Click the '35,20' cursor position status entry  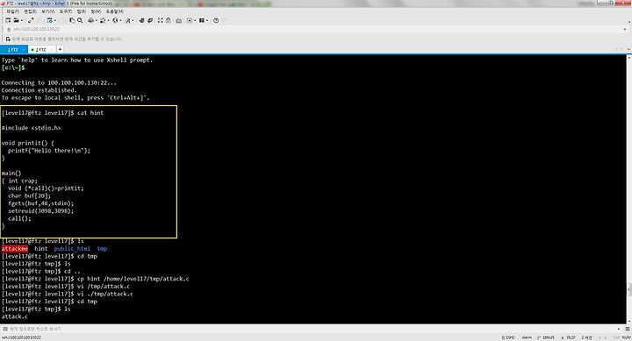click(569, 337)
